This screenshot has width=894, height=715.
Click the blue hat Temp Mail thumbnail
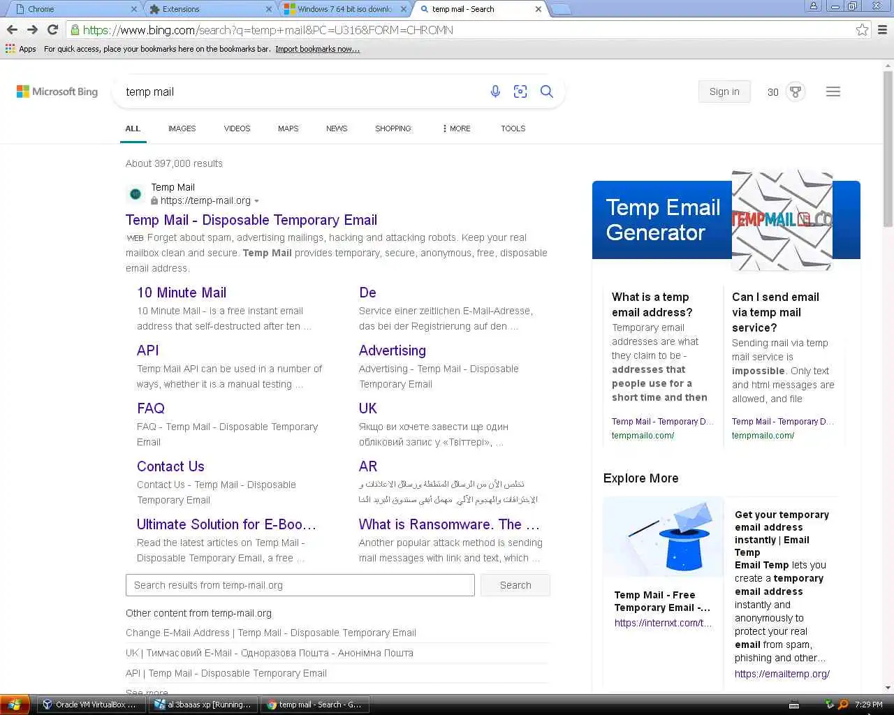[x=663, y=538]
